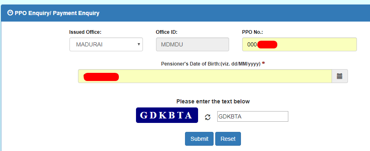370x151 pixels.
Task: Click the red redaction mark in date field
Action: coord(101,77)
